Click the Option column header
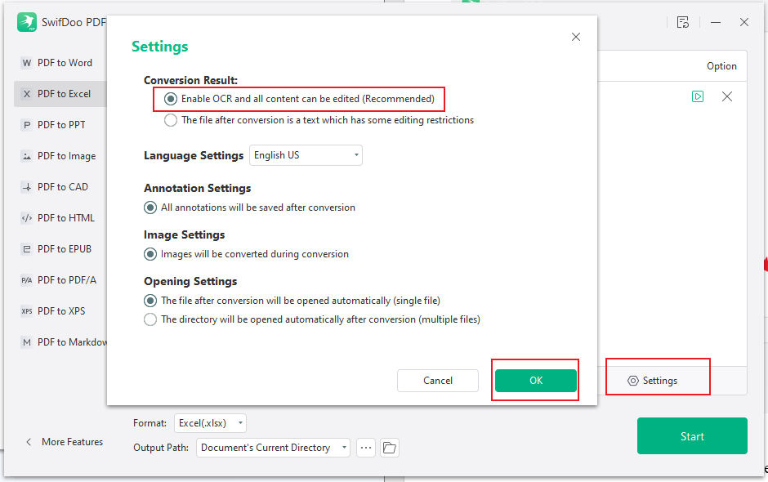 (722, 65)
